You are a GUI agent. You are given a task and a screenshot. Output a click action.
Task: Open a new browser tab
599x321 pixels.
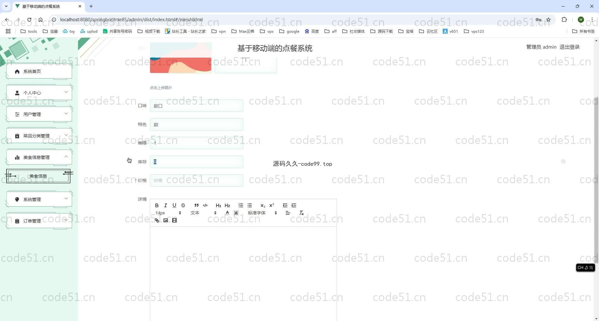[x=91, y=6]
